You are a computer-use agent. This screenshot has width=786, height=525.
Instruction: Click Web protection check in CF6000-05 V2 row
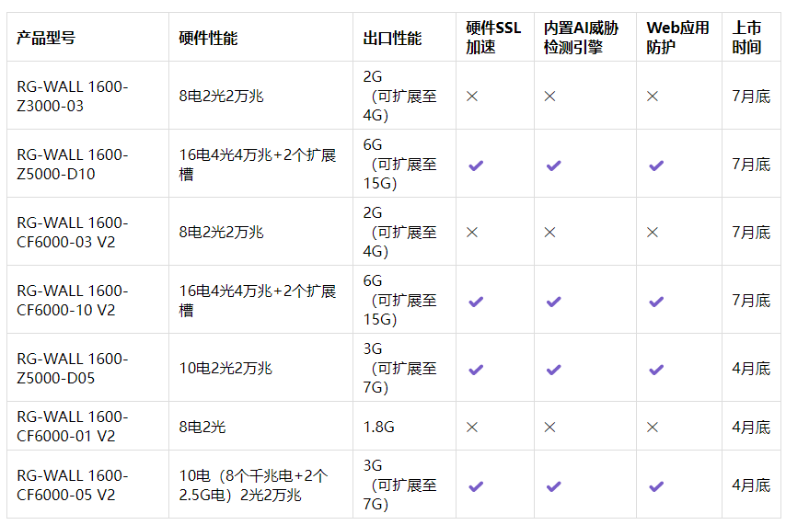coord(656,486)
